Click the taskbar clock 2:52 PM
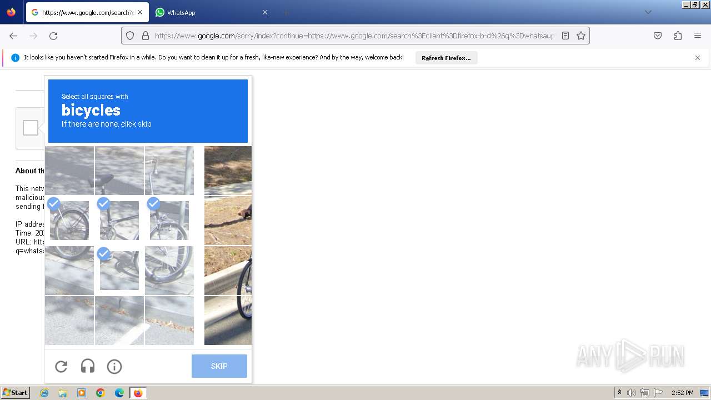Image resolution: width=711 pixels, height=400 pixels. (682, 393)
